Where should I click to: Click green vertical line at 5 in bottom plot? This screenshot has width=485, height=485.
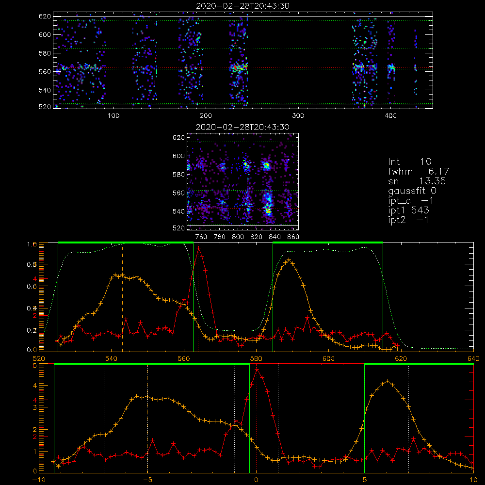365,419
